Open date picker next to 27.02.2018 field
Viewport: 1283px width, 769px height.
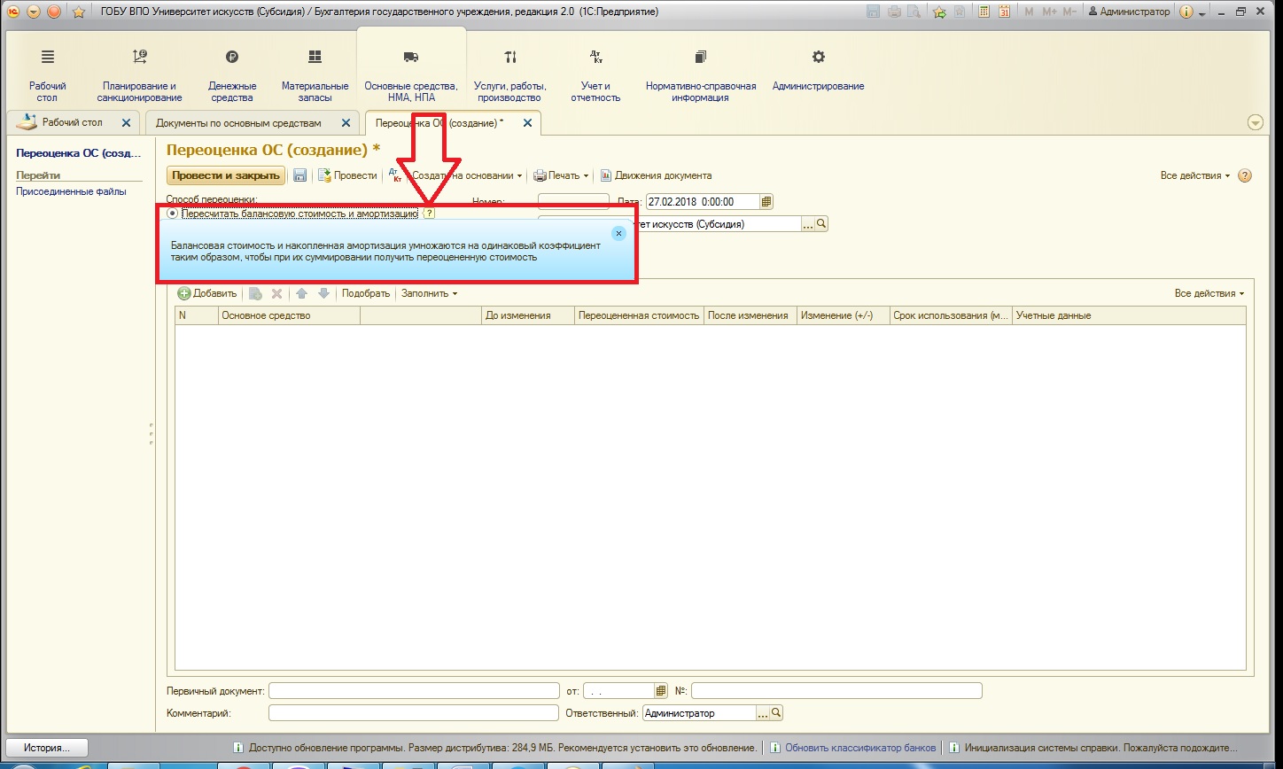pyautogui.click(x=766, y=201)
